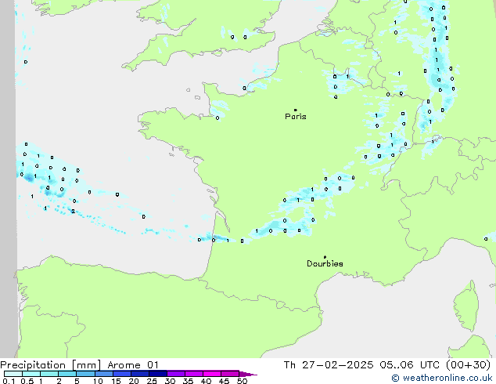Pick the 30–35 mm purple legend swatch
The width and height of the screenshot is (496, 384).
pyautogui.click(x=175, y=374)
